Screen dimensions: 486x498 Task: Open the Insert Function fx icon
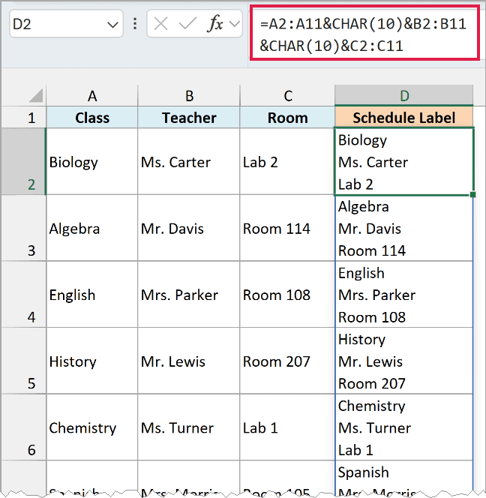214,24
